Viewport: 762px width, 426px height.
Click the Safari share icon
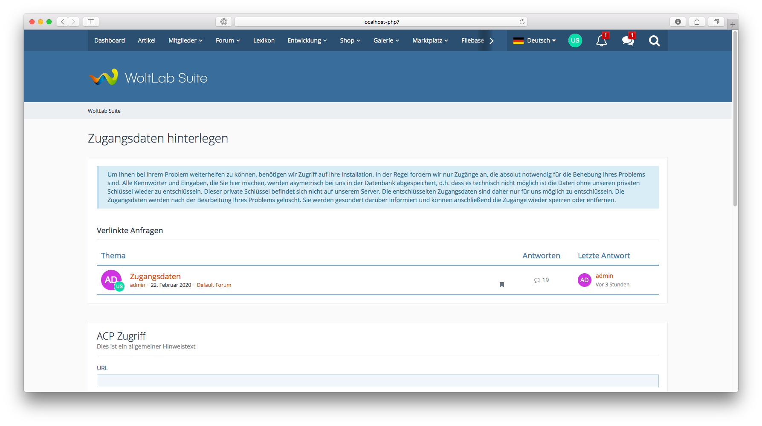(697, 22)
